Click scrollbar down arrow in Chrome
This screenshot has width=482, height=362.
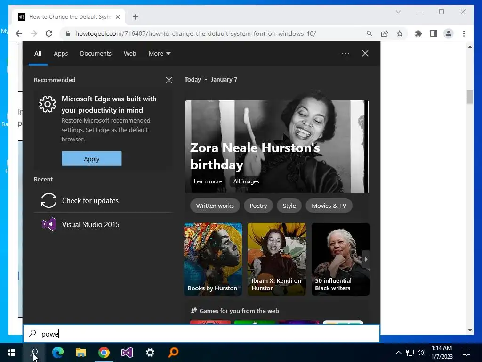tap(470, 330)
